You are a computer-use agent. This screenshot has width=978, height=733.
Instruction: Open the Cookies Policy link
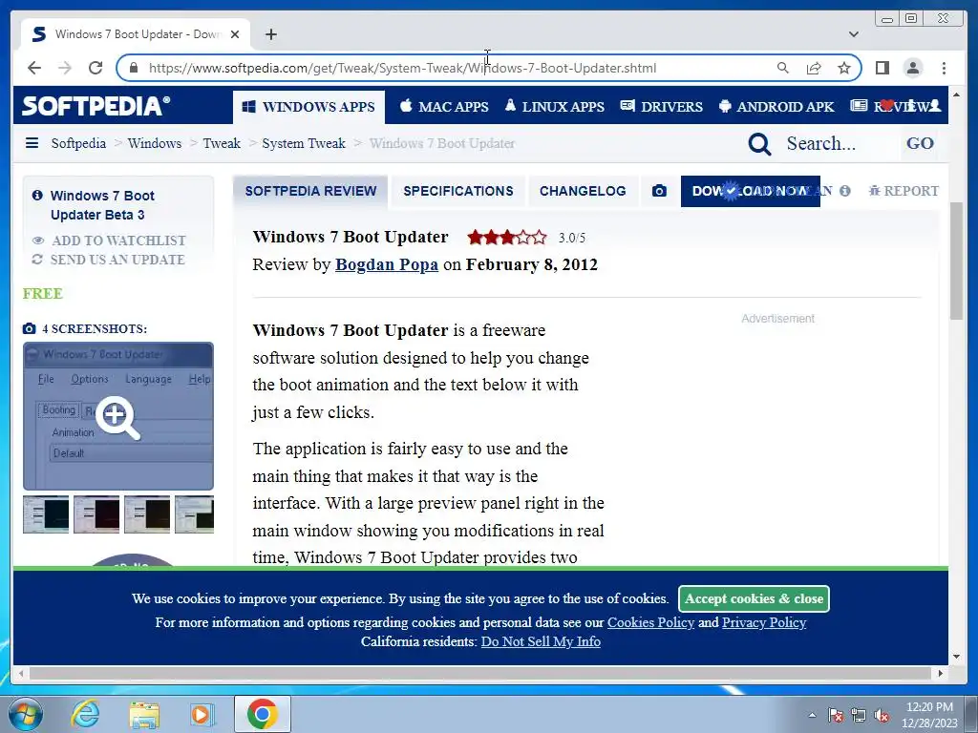(650, 622)
